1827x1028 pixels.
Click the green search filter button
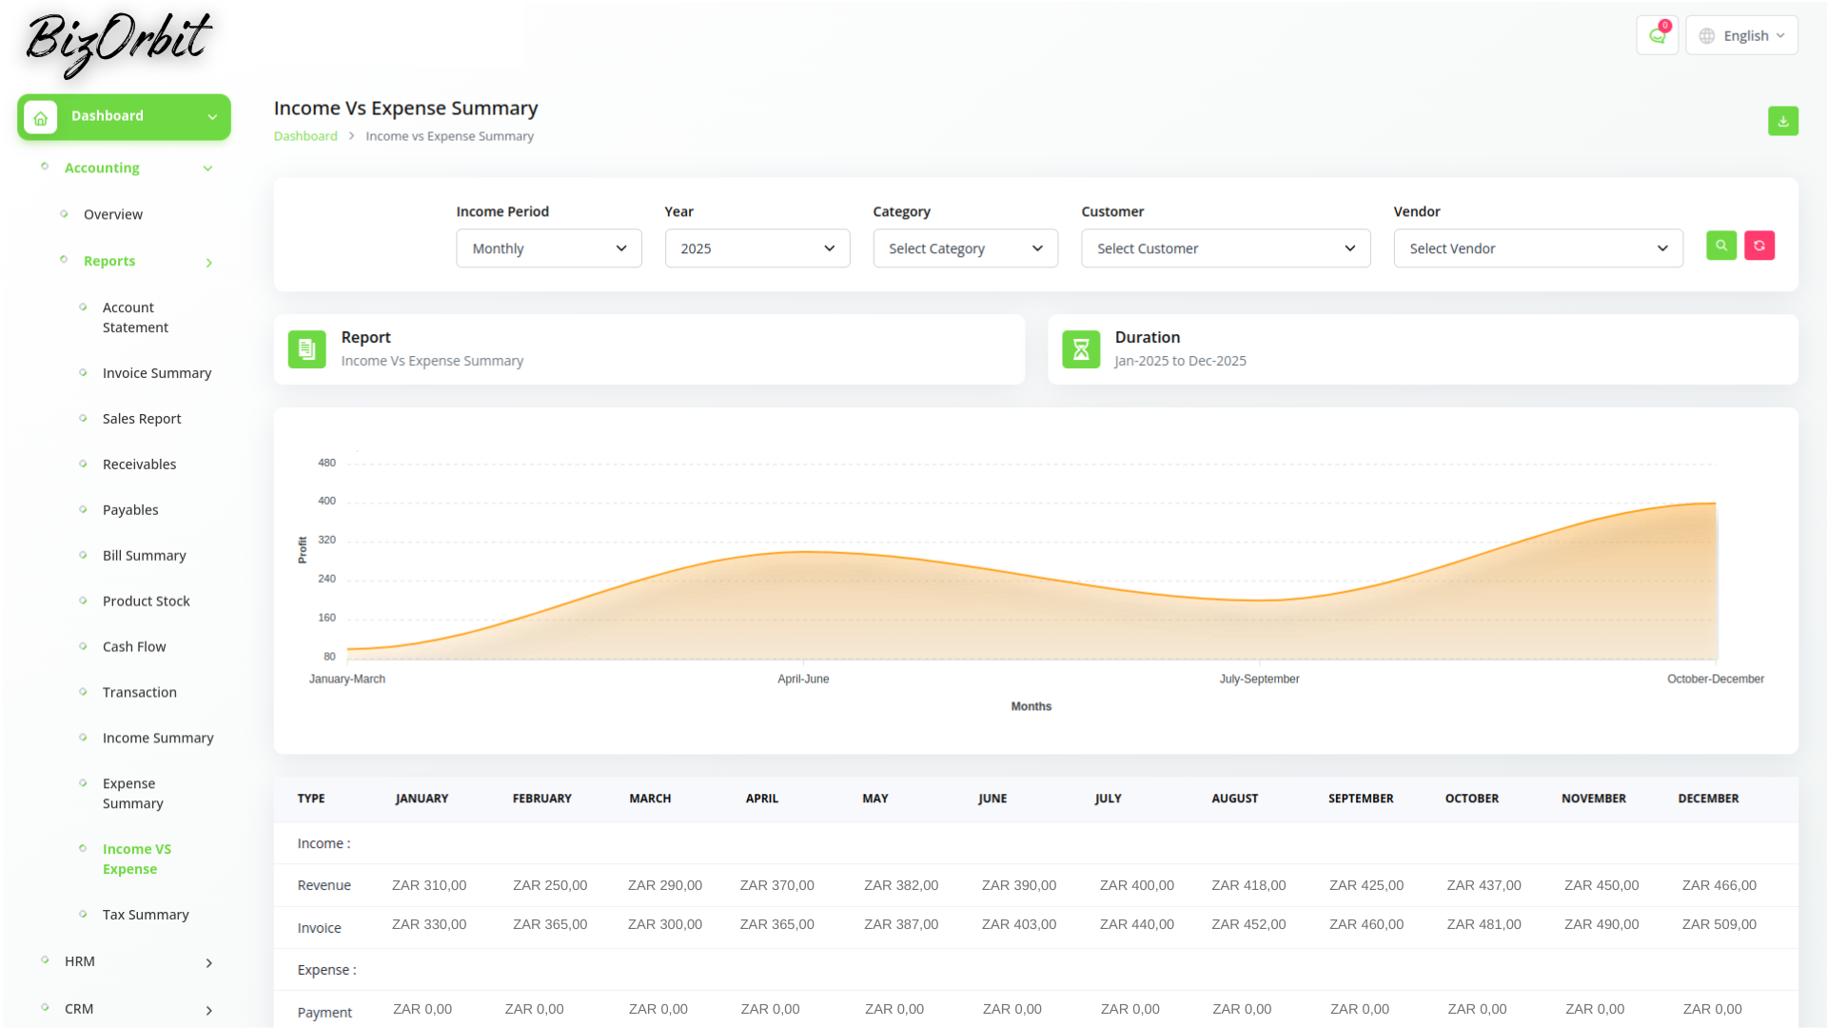(x=1720, y=246)
